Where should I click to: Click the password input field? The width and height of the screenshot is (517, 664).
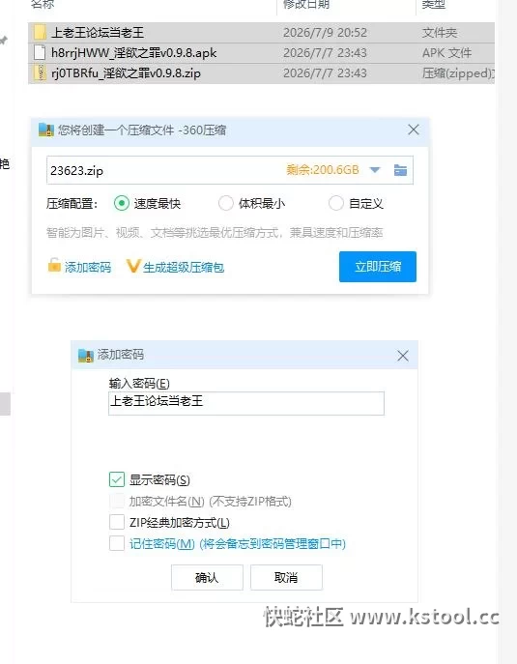pyautogui.click(x=246, y=403)
